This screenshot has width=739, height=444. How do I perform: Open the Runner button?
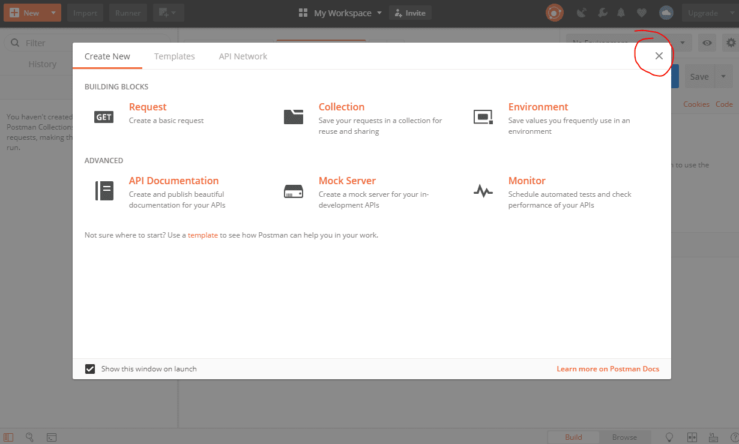pos(128,13)
